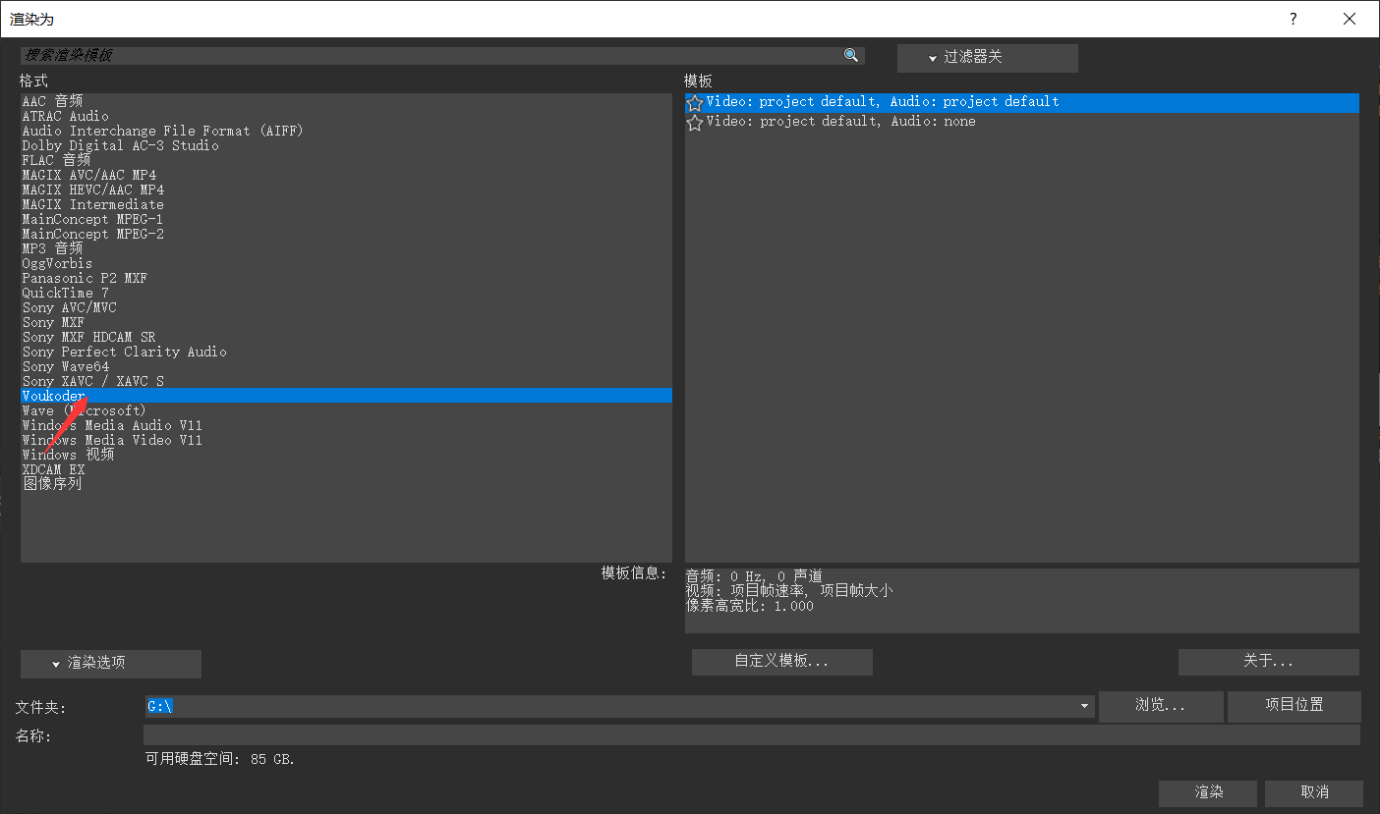Select the QuickTime 7 format

click(x=346, y=293)
